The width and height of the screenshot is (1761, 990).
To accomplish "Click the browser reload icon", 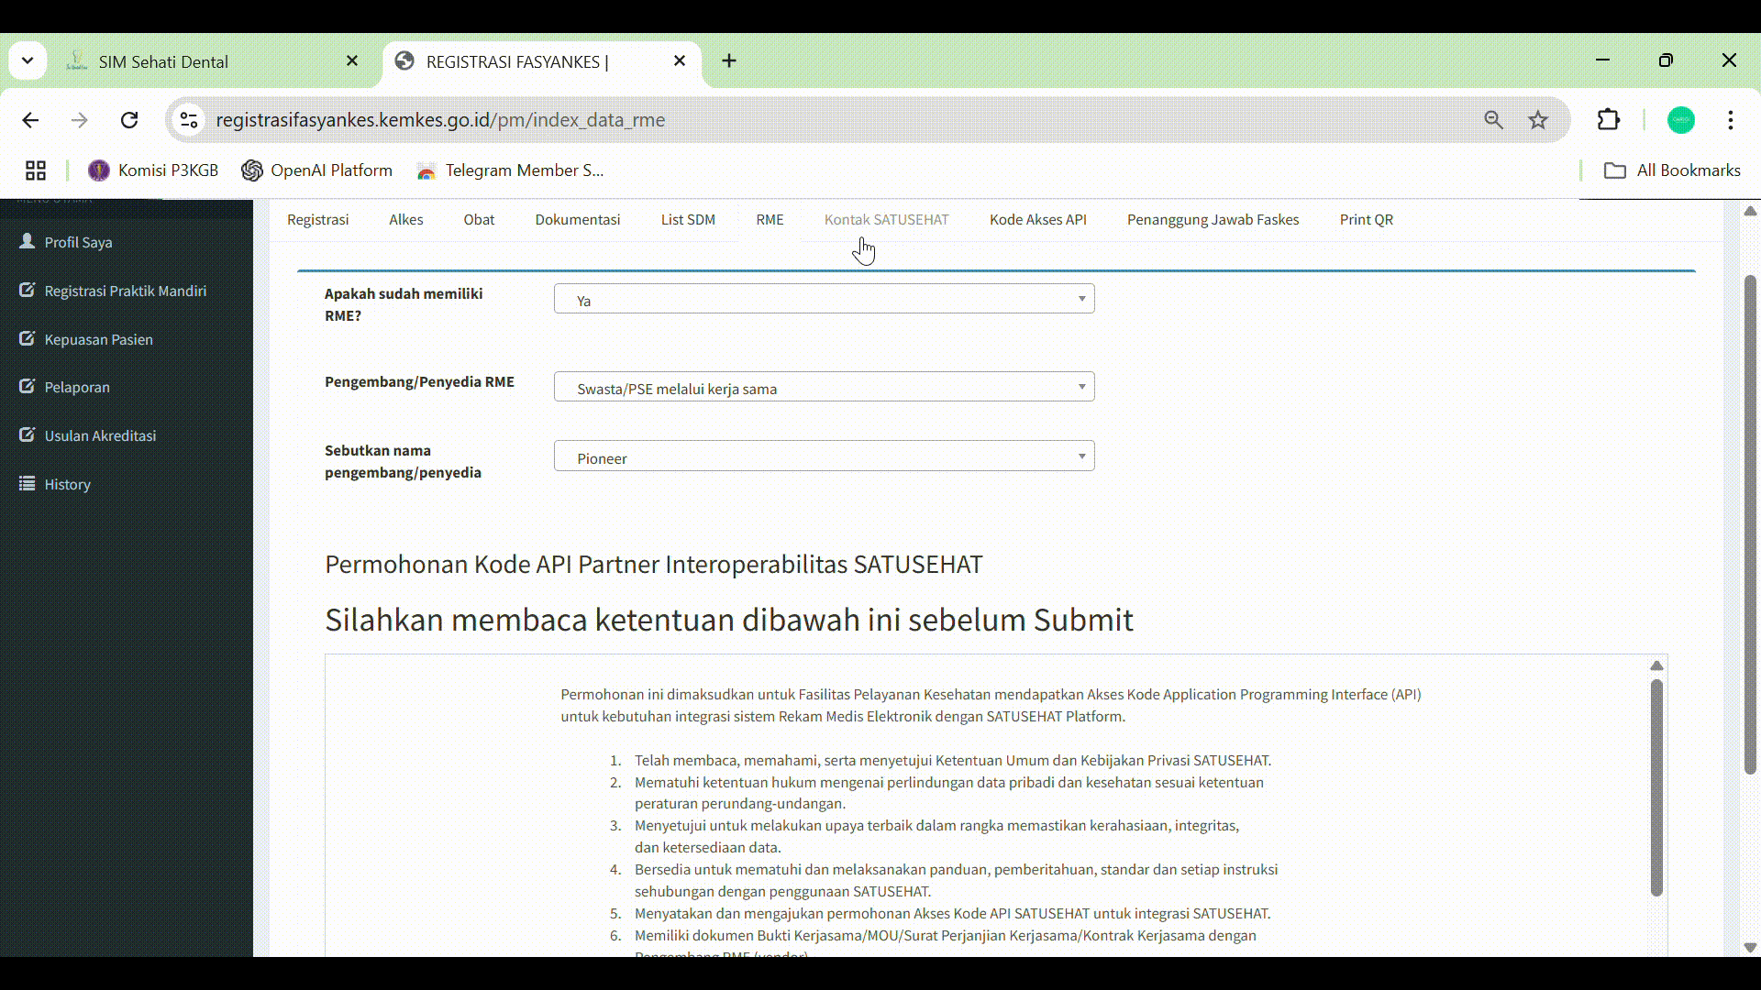I will (x=129, y=120).
